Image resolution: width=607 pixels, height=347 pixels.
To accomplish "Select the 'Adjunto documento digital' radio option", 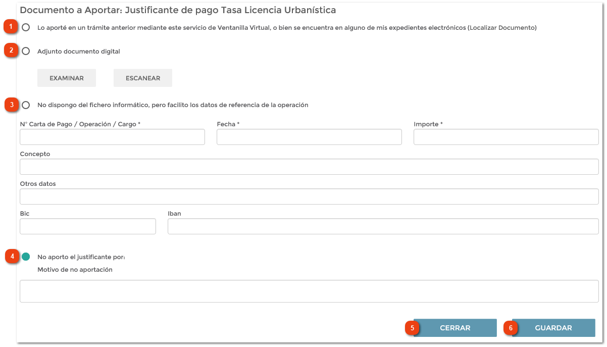I will point(26,51).
